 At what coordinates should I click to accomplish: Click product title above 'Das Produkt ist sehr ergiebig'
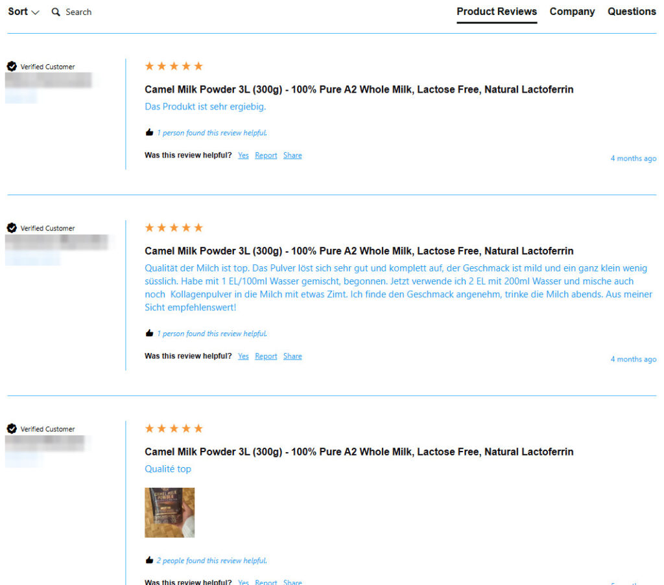(x=359, y=89)
